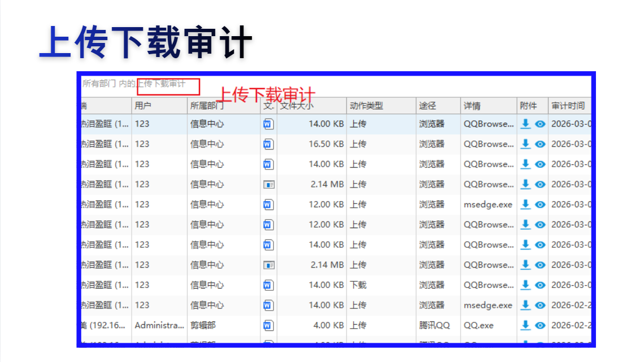Screen dimensions: 644x362
Task: Select the QQ.exe detail cell
Action: click(x=489, y=325)
